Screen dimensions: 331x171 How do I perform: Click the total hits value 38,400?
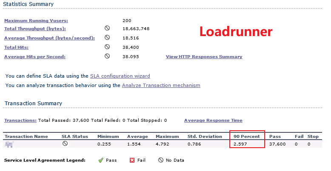pyautogui.click(x=131, y=48)
